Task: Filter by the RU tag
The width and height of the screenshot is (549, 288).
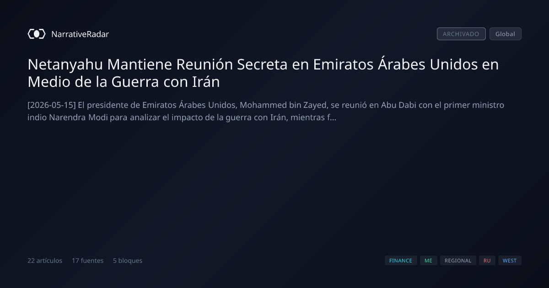Action: (x=487, y=261)
